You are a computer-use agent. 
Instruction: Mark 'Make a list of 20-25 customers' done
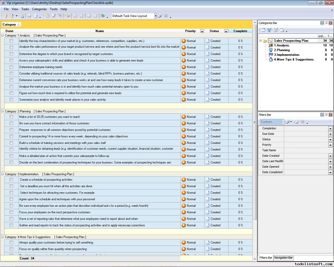(x=11, y=117)
